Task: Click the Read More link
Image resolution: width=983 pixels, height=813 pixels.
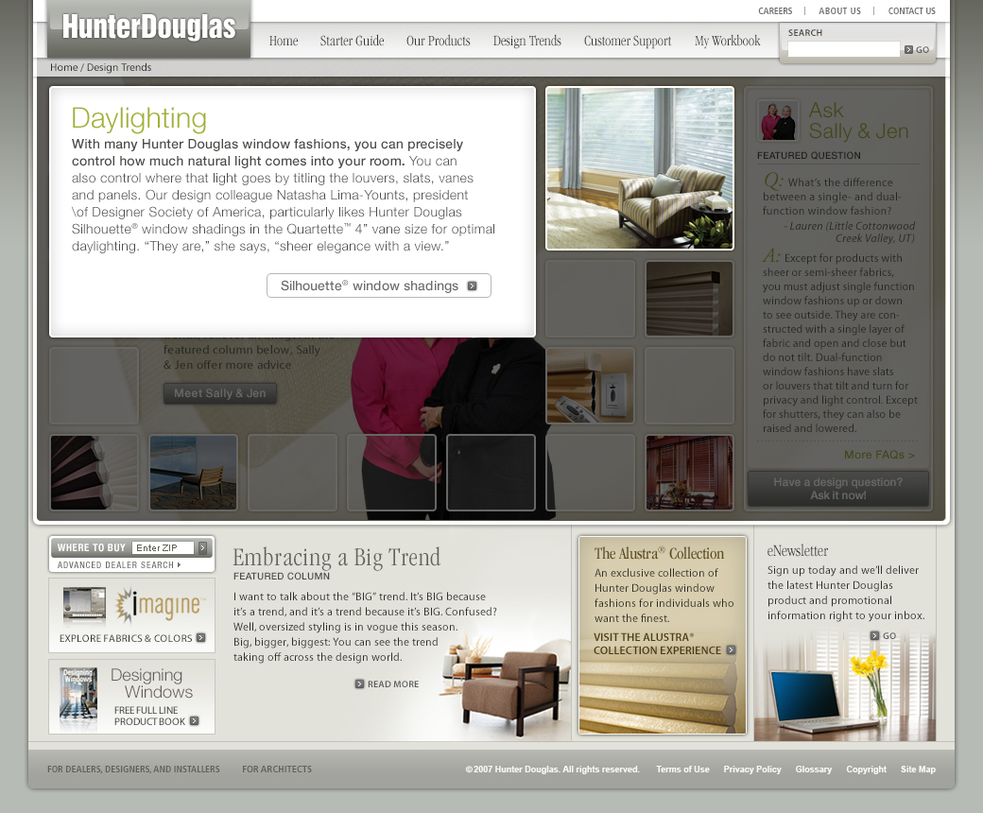Action: tap(393, 683)
